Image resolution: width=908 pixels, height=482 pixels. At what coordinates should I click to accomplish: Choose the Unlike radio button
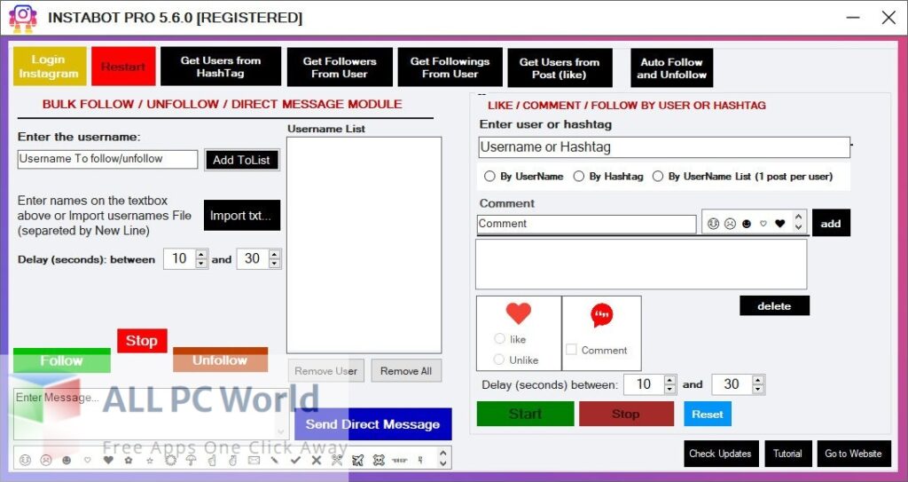pyautogui.click(x=500, y=360)
